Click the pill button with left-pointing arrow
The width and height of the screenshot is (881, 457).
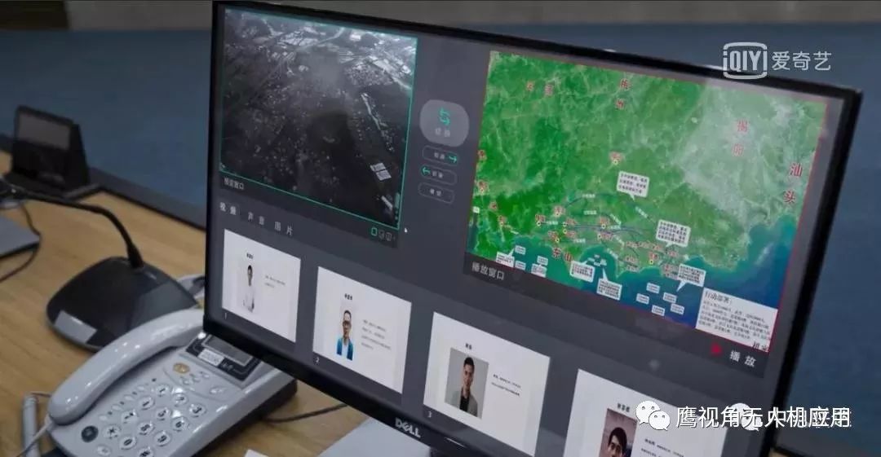(x=438, y=174)
